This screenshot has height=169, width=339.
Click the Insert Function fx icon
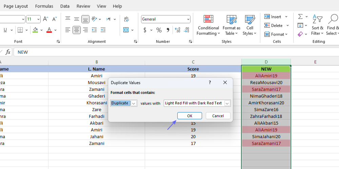[x=8, y=52]
